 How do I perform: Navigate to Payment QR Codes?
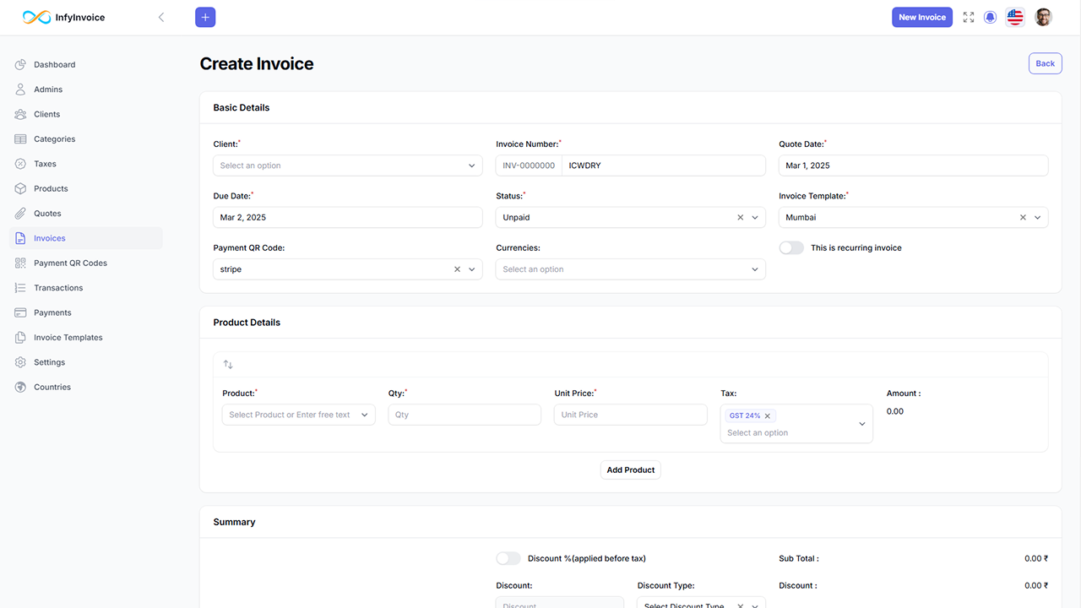71,263
